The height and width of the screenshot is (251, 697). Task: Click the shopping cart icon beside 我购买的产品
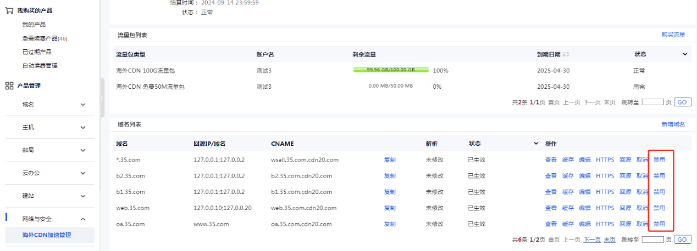pos(9,10)
